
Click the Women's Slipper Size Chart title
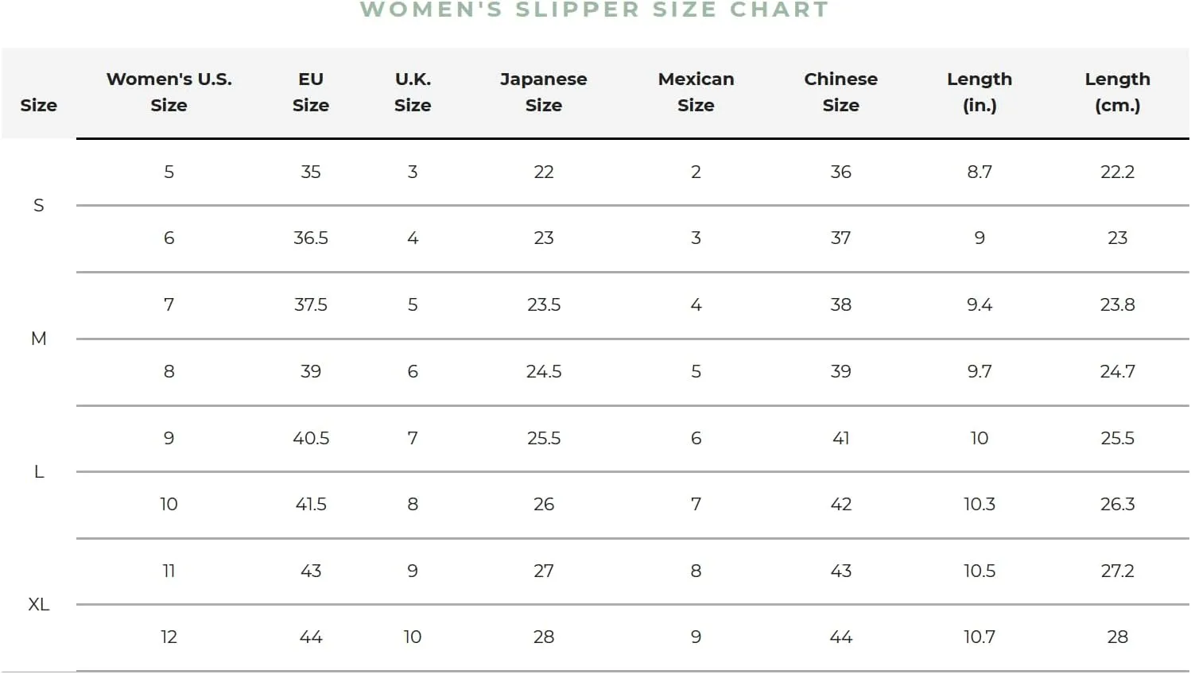click(x=595, y=10)
